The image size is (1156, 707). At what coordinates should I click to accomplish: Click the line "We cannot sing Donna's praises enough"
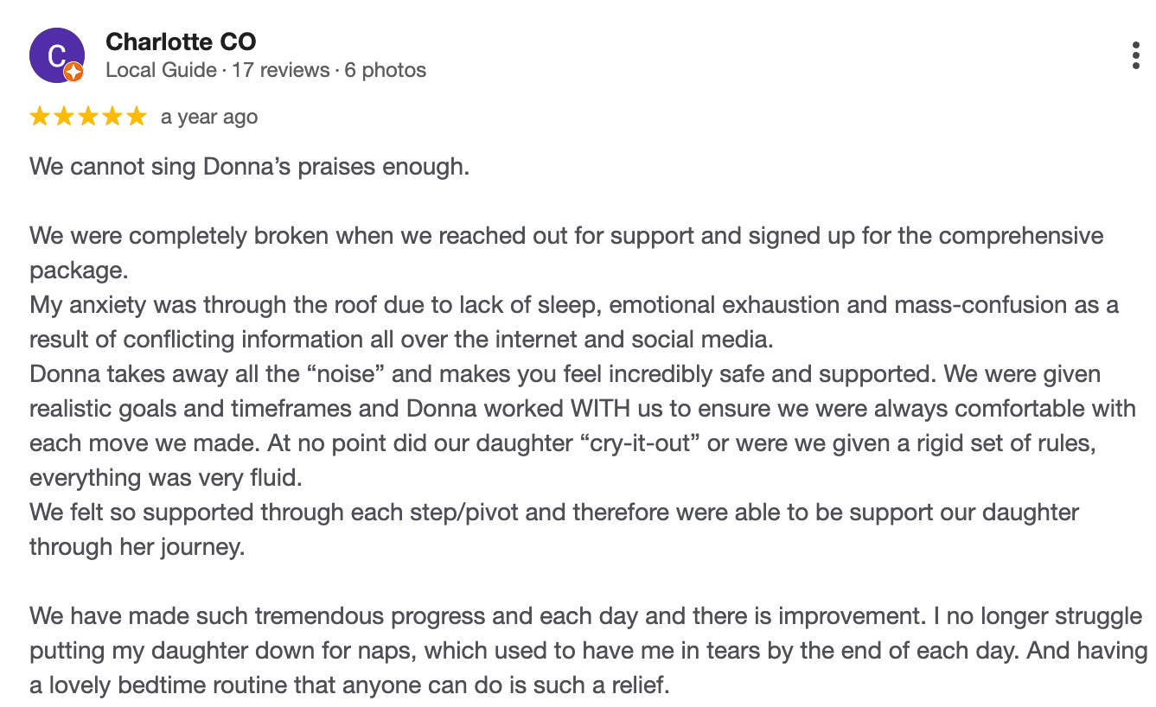[x=249, y=166]
